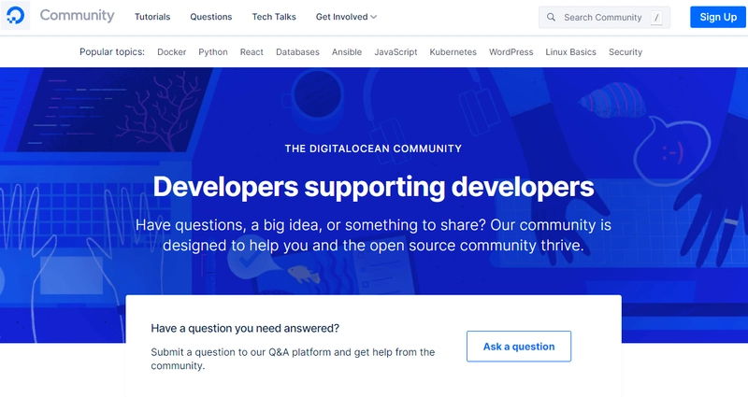Choose the Kubernetes popular topic
Viewport: 748px width, 397px height.
pyautogui.click(x=453, y=52)
